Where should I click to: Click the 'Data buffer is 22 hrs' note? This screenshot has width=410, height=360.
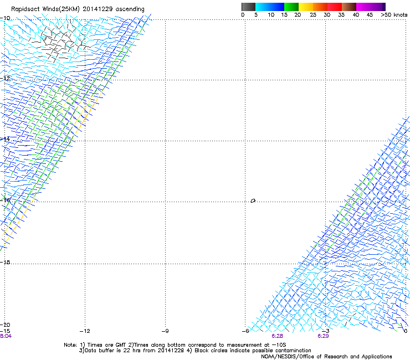pyautogui.click(x=195, y=351)
